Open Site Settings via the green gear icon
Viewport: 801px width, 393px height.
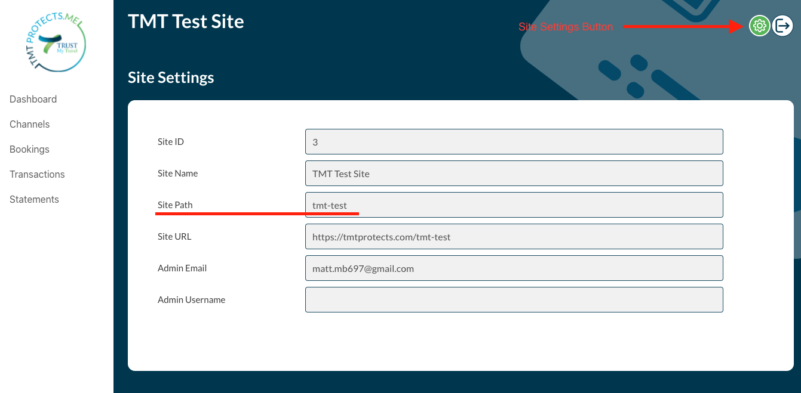(759, 26)
